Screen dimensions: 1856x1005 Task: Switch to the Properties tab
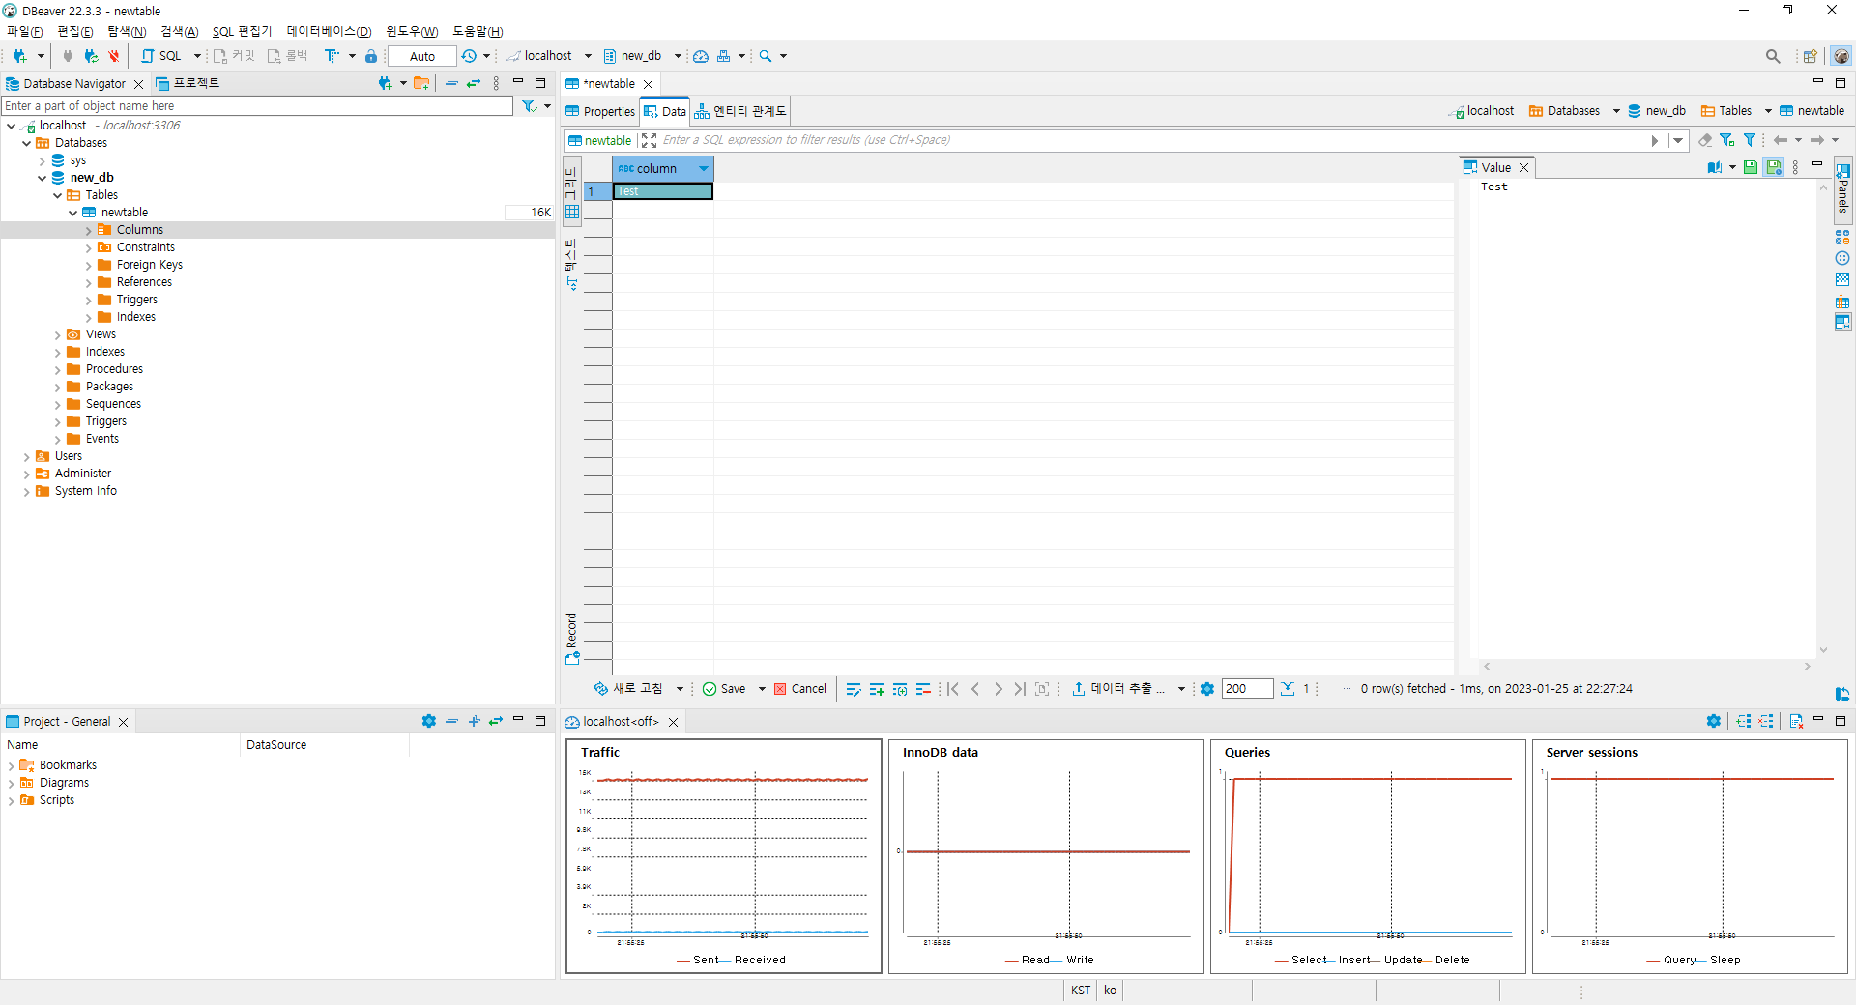tap(600, 112)
